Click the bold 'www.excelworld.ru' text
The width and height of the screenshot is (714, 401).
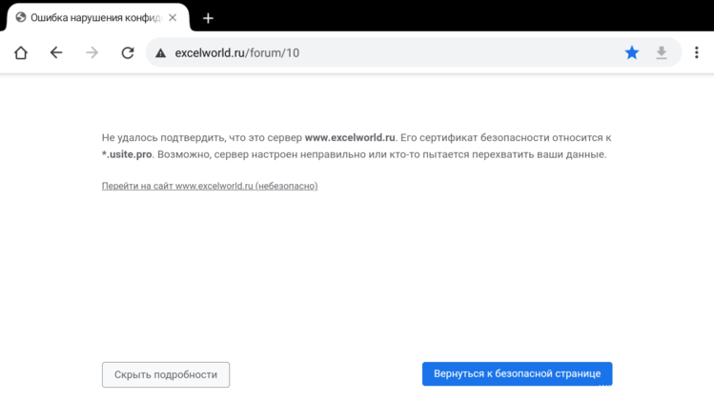point(350,137)
